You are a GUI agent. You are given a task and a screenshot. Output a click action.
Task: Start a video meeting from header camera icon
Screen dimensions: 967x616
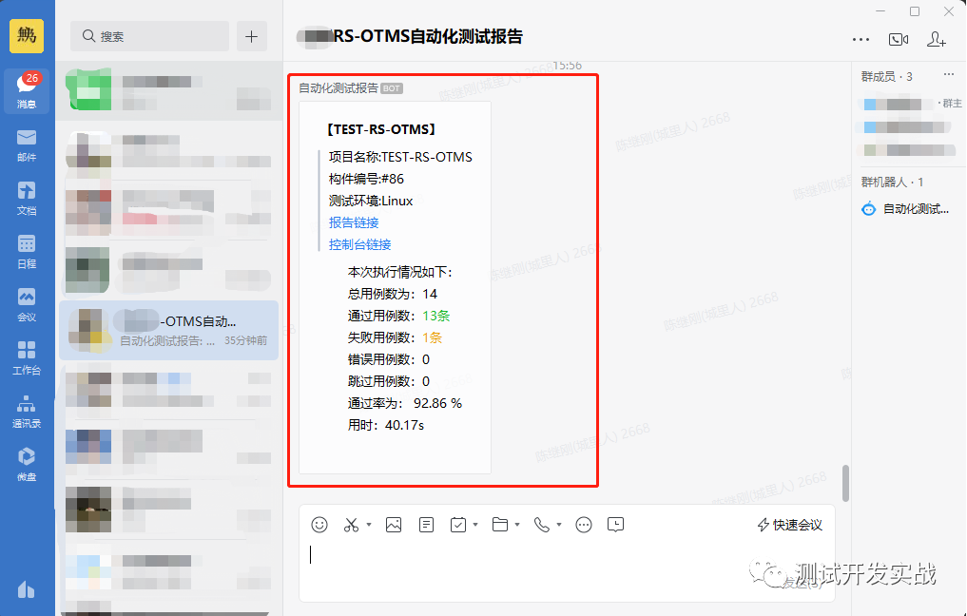(x=898, y=40)
